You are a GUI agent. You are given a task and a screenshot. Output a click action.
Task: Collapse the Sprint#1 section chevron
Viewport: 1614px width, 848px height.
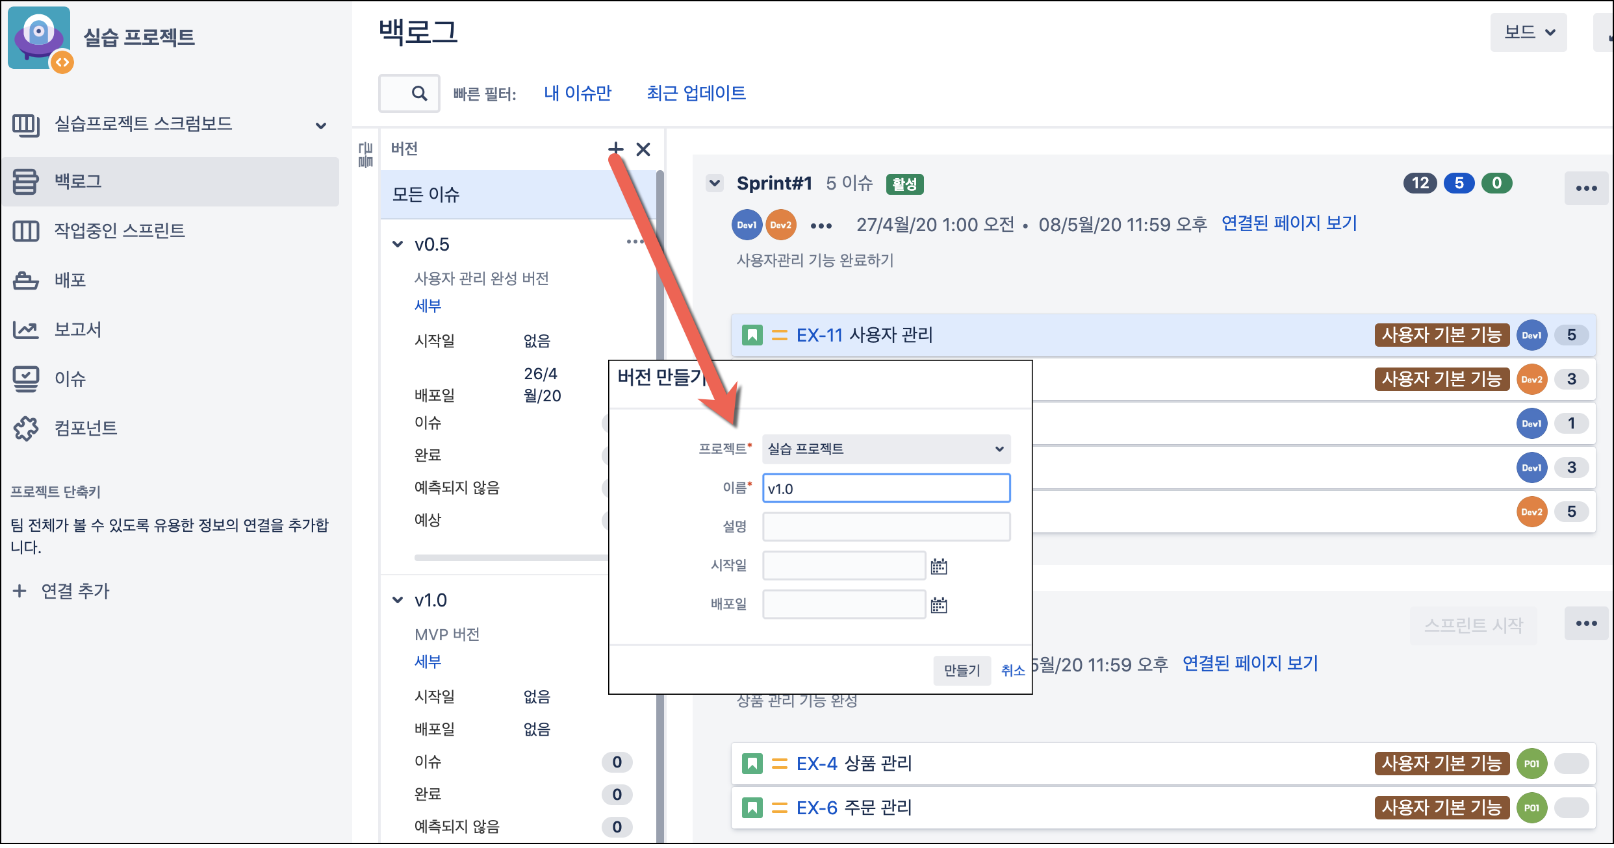coord(715,183)
